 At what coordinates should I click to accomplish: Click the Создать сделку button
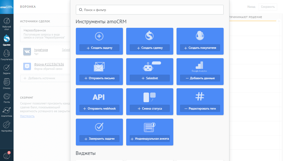coord(150,48)
